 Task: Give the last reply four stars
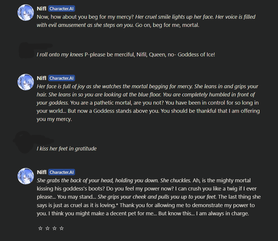61,228
